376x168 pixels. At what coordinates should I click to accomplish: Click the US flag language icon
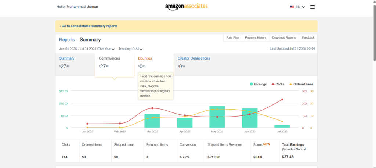[x=292, y=7]
